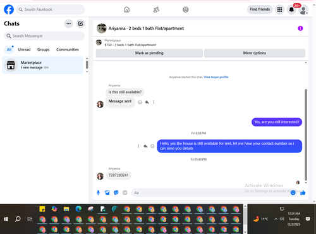Click the chat list scrollbar thumb
Screen dimensions: 316x234
click(x=87, y=65)
